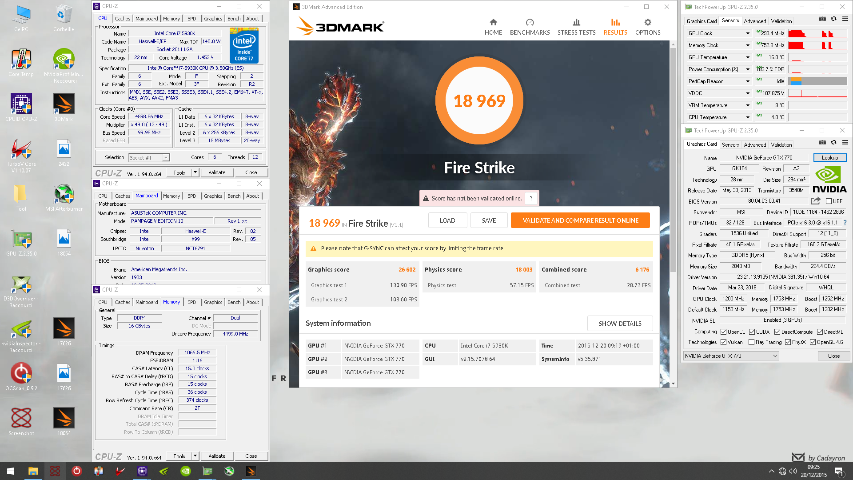Open GPU selector NVIDIA GeForce GTX 770 dropdown
This screenshot has width=853, height=480.
[731, 356]
